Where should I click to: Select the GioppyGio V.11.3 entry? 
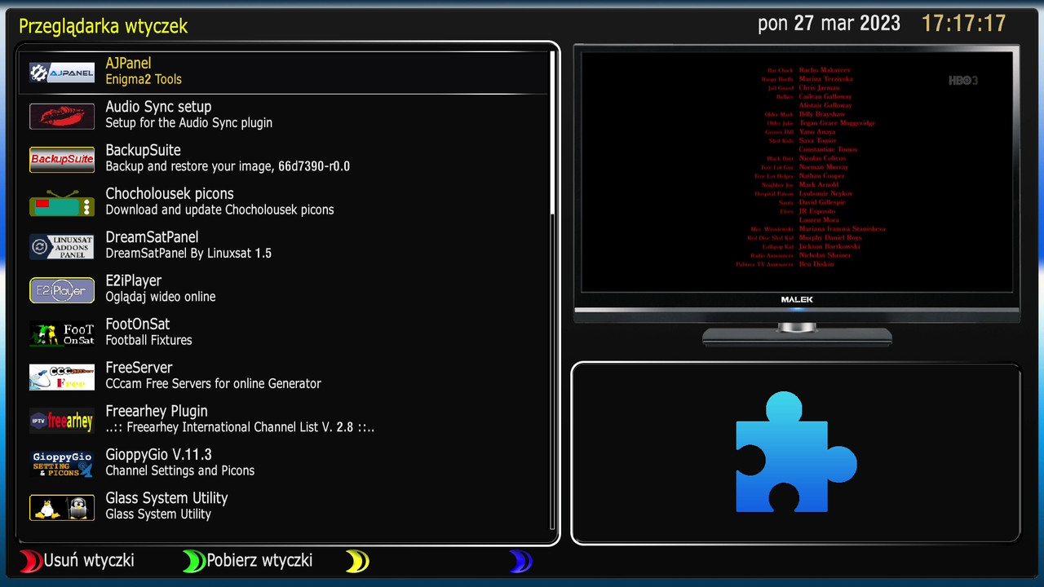click(x=284, y=463)
